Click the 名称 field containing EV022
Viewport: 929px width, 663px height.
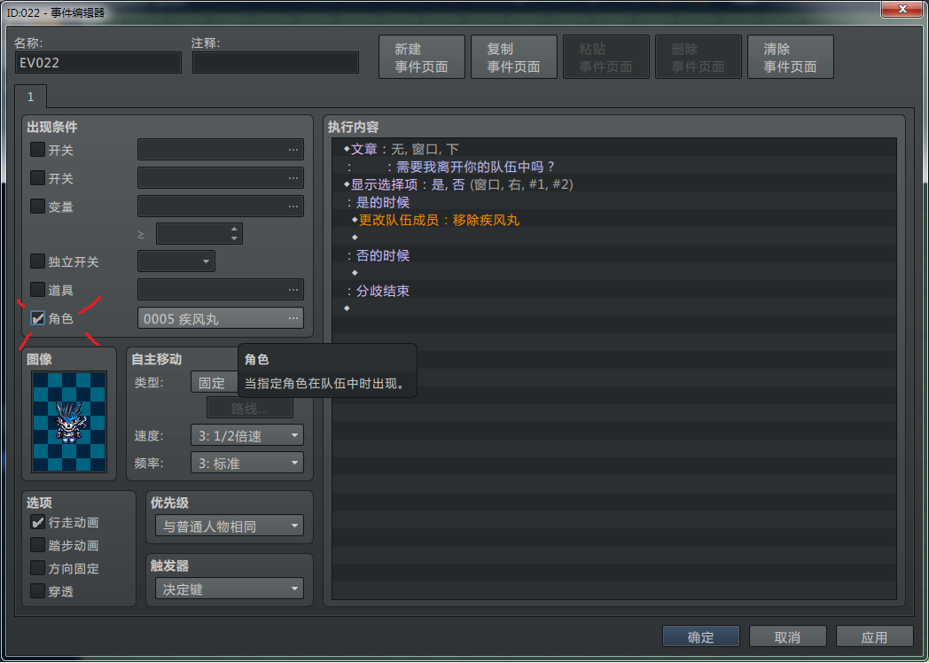pyautogui.click(x=98, y=62)
